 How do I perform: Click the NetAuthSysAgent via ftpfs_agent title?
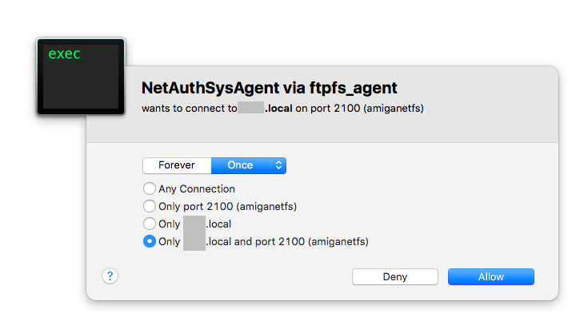(269, 88)
